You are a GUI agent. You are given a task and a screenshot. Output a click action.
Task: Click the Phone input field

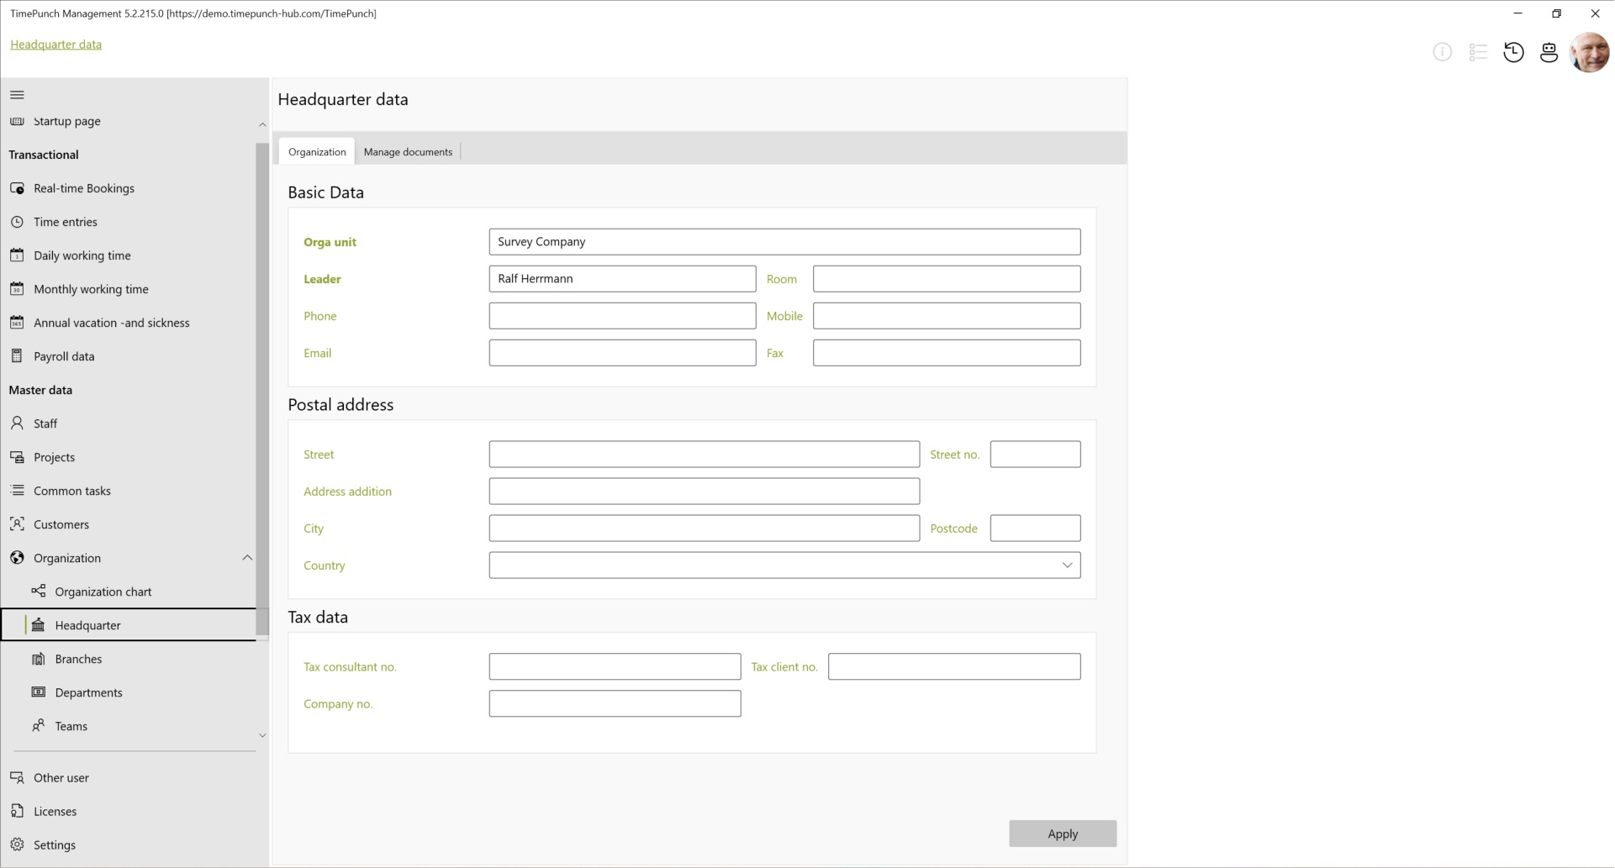(x=622, y=316)
